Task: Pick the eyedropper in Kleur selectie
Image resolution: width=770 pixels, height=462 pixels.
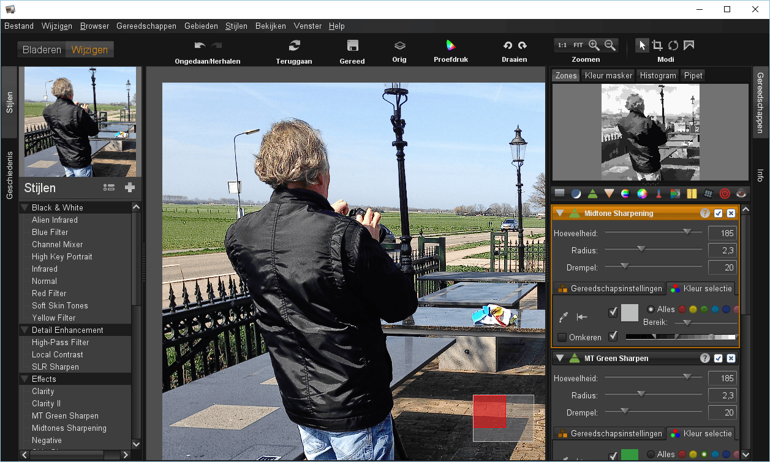Action: 564,317
